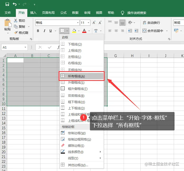Expand the 复制 dropdown arrow
Screen dimensions: 184x171
pyautogui.click(x=29, y=27)
